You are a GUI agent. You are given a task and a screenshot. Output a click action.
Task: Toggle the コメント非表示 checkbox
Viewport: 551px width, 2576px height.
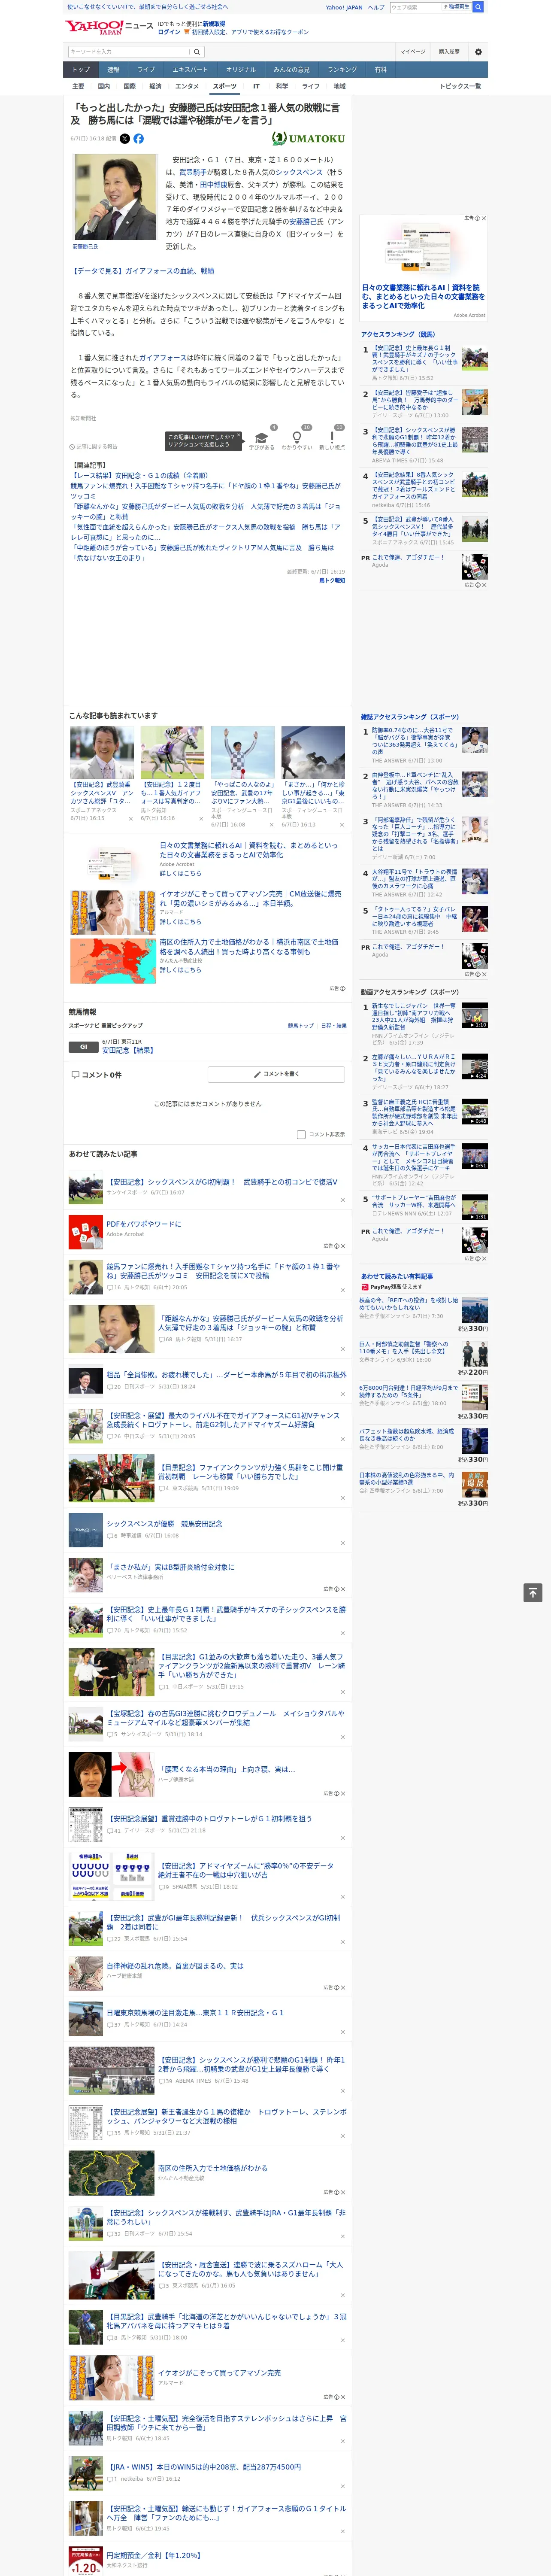pyautogui.click(x=301, y=1135)
